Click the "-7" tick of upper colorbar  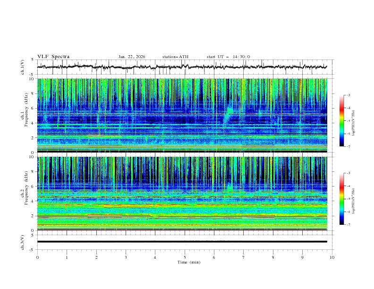point(348,147)
